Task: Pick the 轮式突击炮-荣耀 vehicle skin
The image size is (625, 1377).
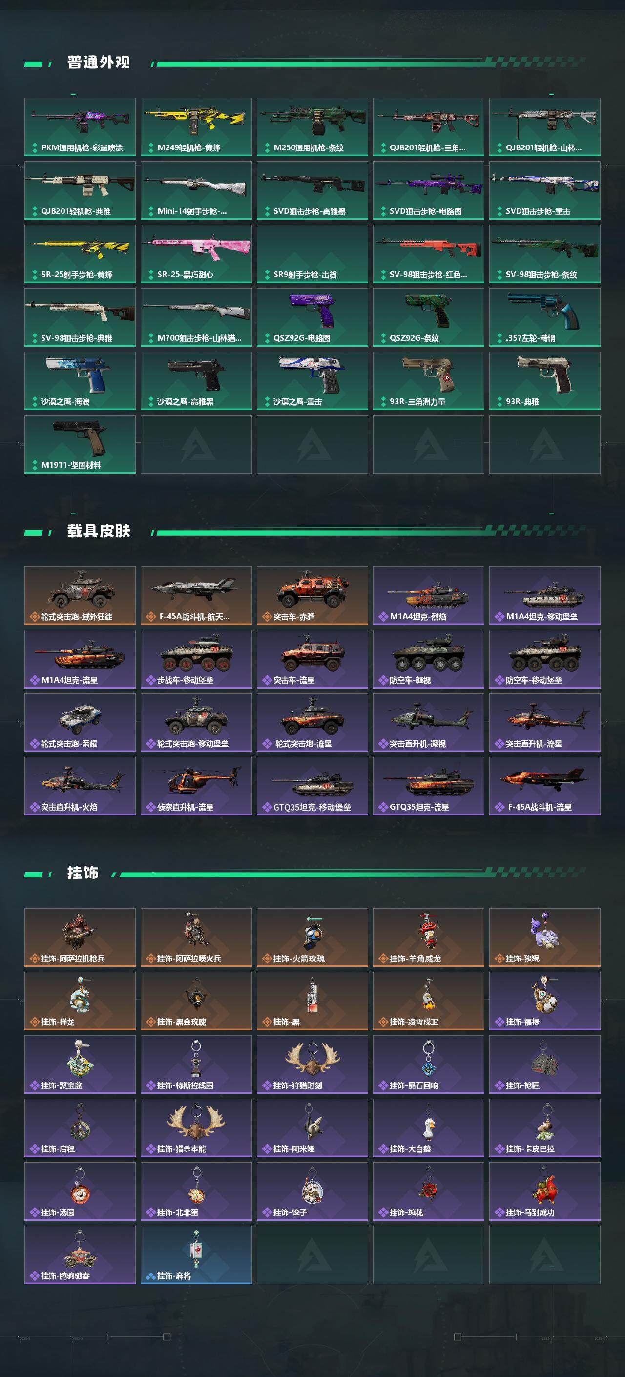Action: point(80,723)
